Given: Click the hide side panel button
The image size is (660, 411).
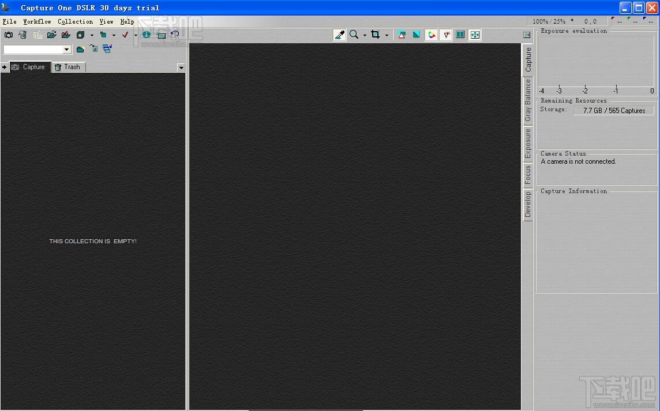Looking at the screenshot, I should (x=527, y=35).
